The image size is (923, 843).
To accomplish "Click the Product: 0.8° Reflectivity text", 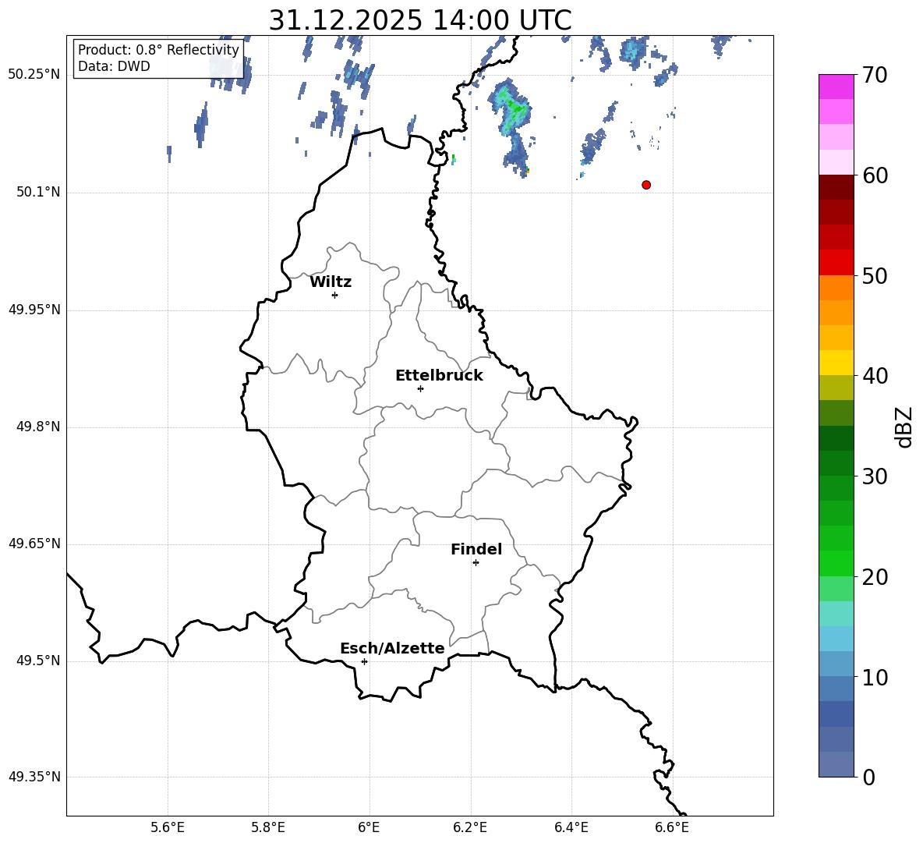I will tap(158, 49).
